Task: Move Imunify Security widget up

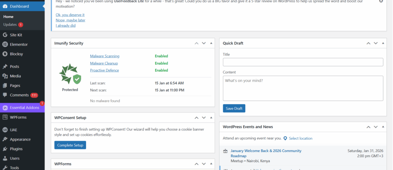Action: 196,43
